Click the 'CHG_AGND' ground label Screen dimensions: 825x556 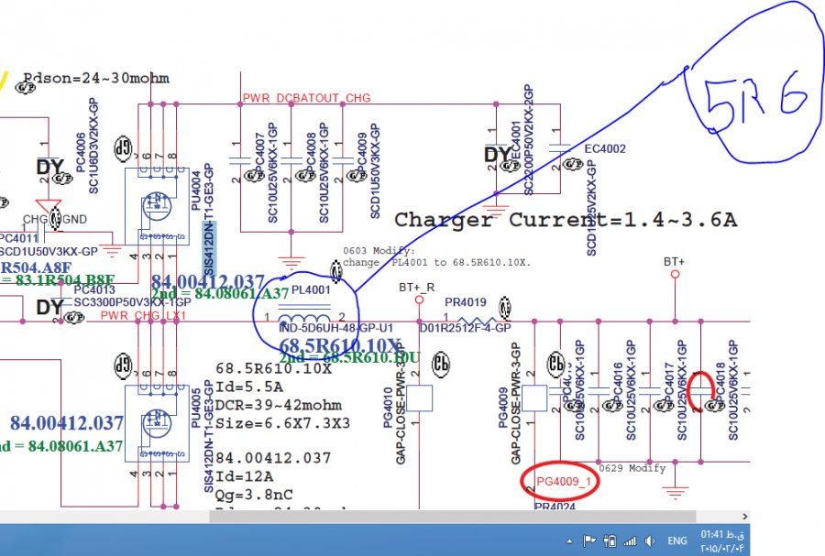[x=55, y=219]
